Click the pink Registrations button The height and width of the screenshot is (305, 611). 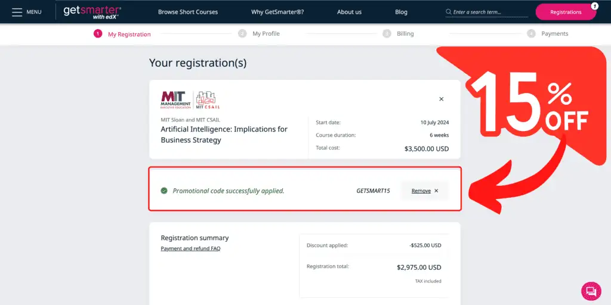point(566,12)
